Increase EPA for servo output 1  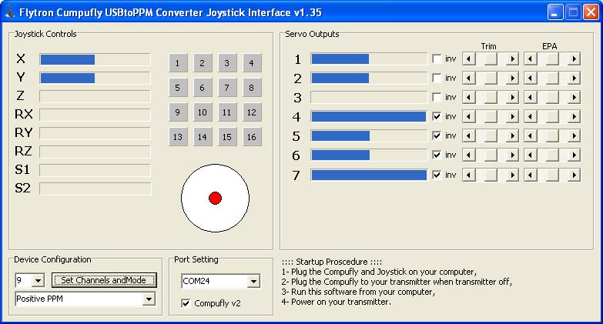(574, 58)
